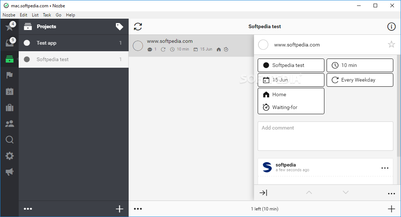Change the Every Weekday recurrence
The width and height of the screenshot is (401, 217).
360,80
